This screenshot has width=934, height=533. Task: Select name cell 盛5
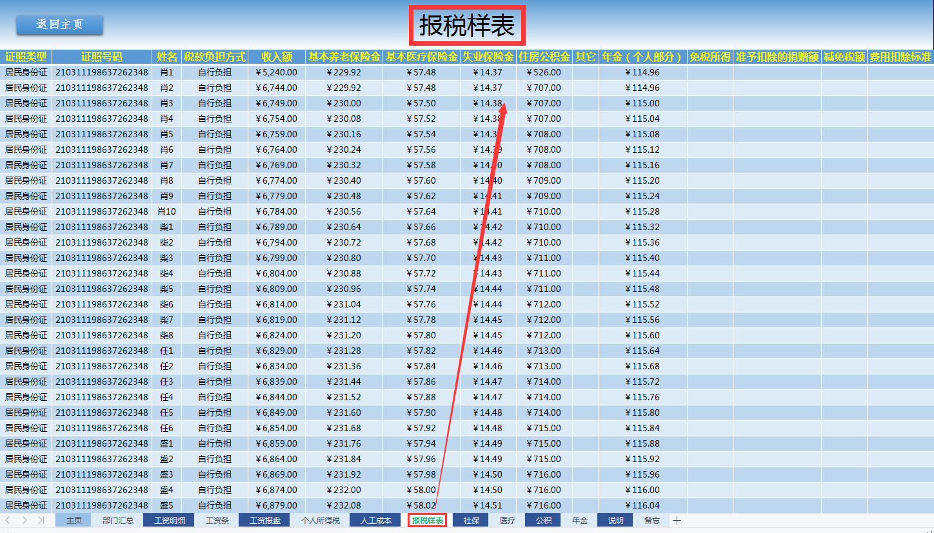pos(166,505)
